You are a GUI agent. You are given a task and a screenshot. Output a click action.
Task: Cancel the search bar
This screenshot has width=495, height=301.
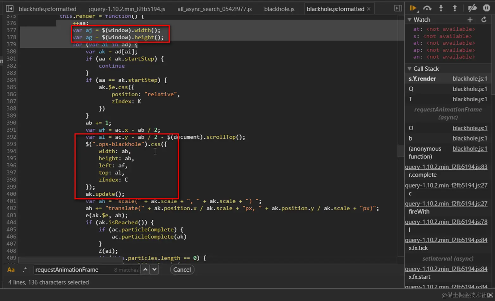pos(182,270)
